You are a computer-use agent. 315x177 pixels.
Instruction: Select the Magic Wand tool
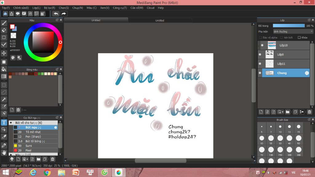4,99
